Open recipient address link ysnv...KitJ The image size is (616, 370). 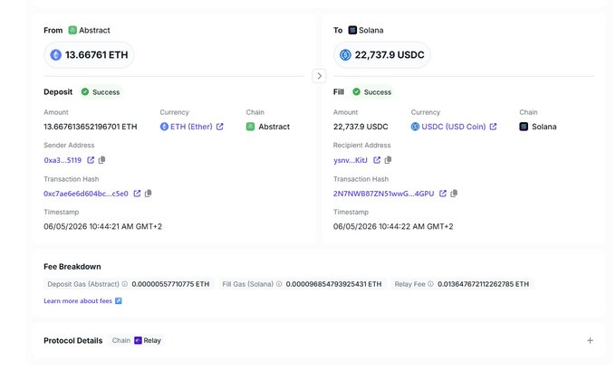point(351,160)
